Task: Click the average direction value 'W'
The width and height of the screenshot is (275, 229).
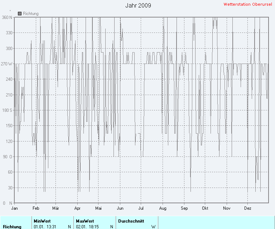Action: click(x=153, y=227)
